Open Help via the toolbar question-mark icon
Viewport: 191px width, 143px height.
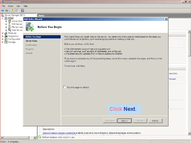22,10
